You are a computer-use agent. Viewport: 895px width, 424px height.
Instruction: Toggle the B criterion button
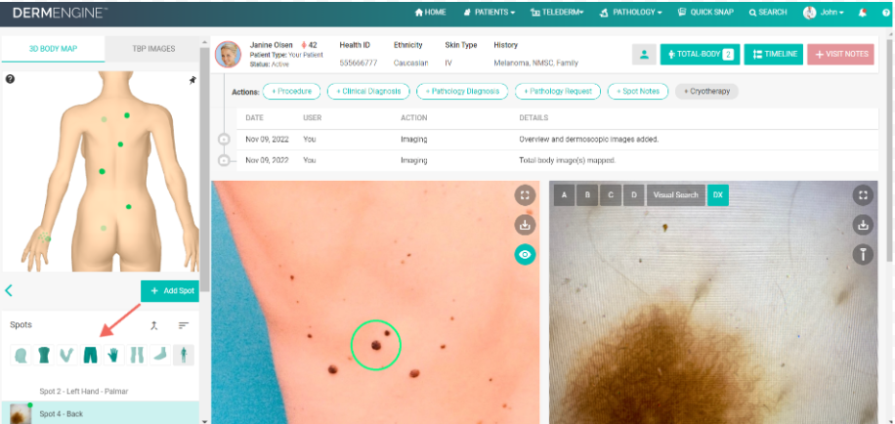[x=587, y=195]
